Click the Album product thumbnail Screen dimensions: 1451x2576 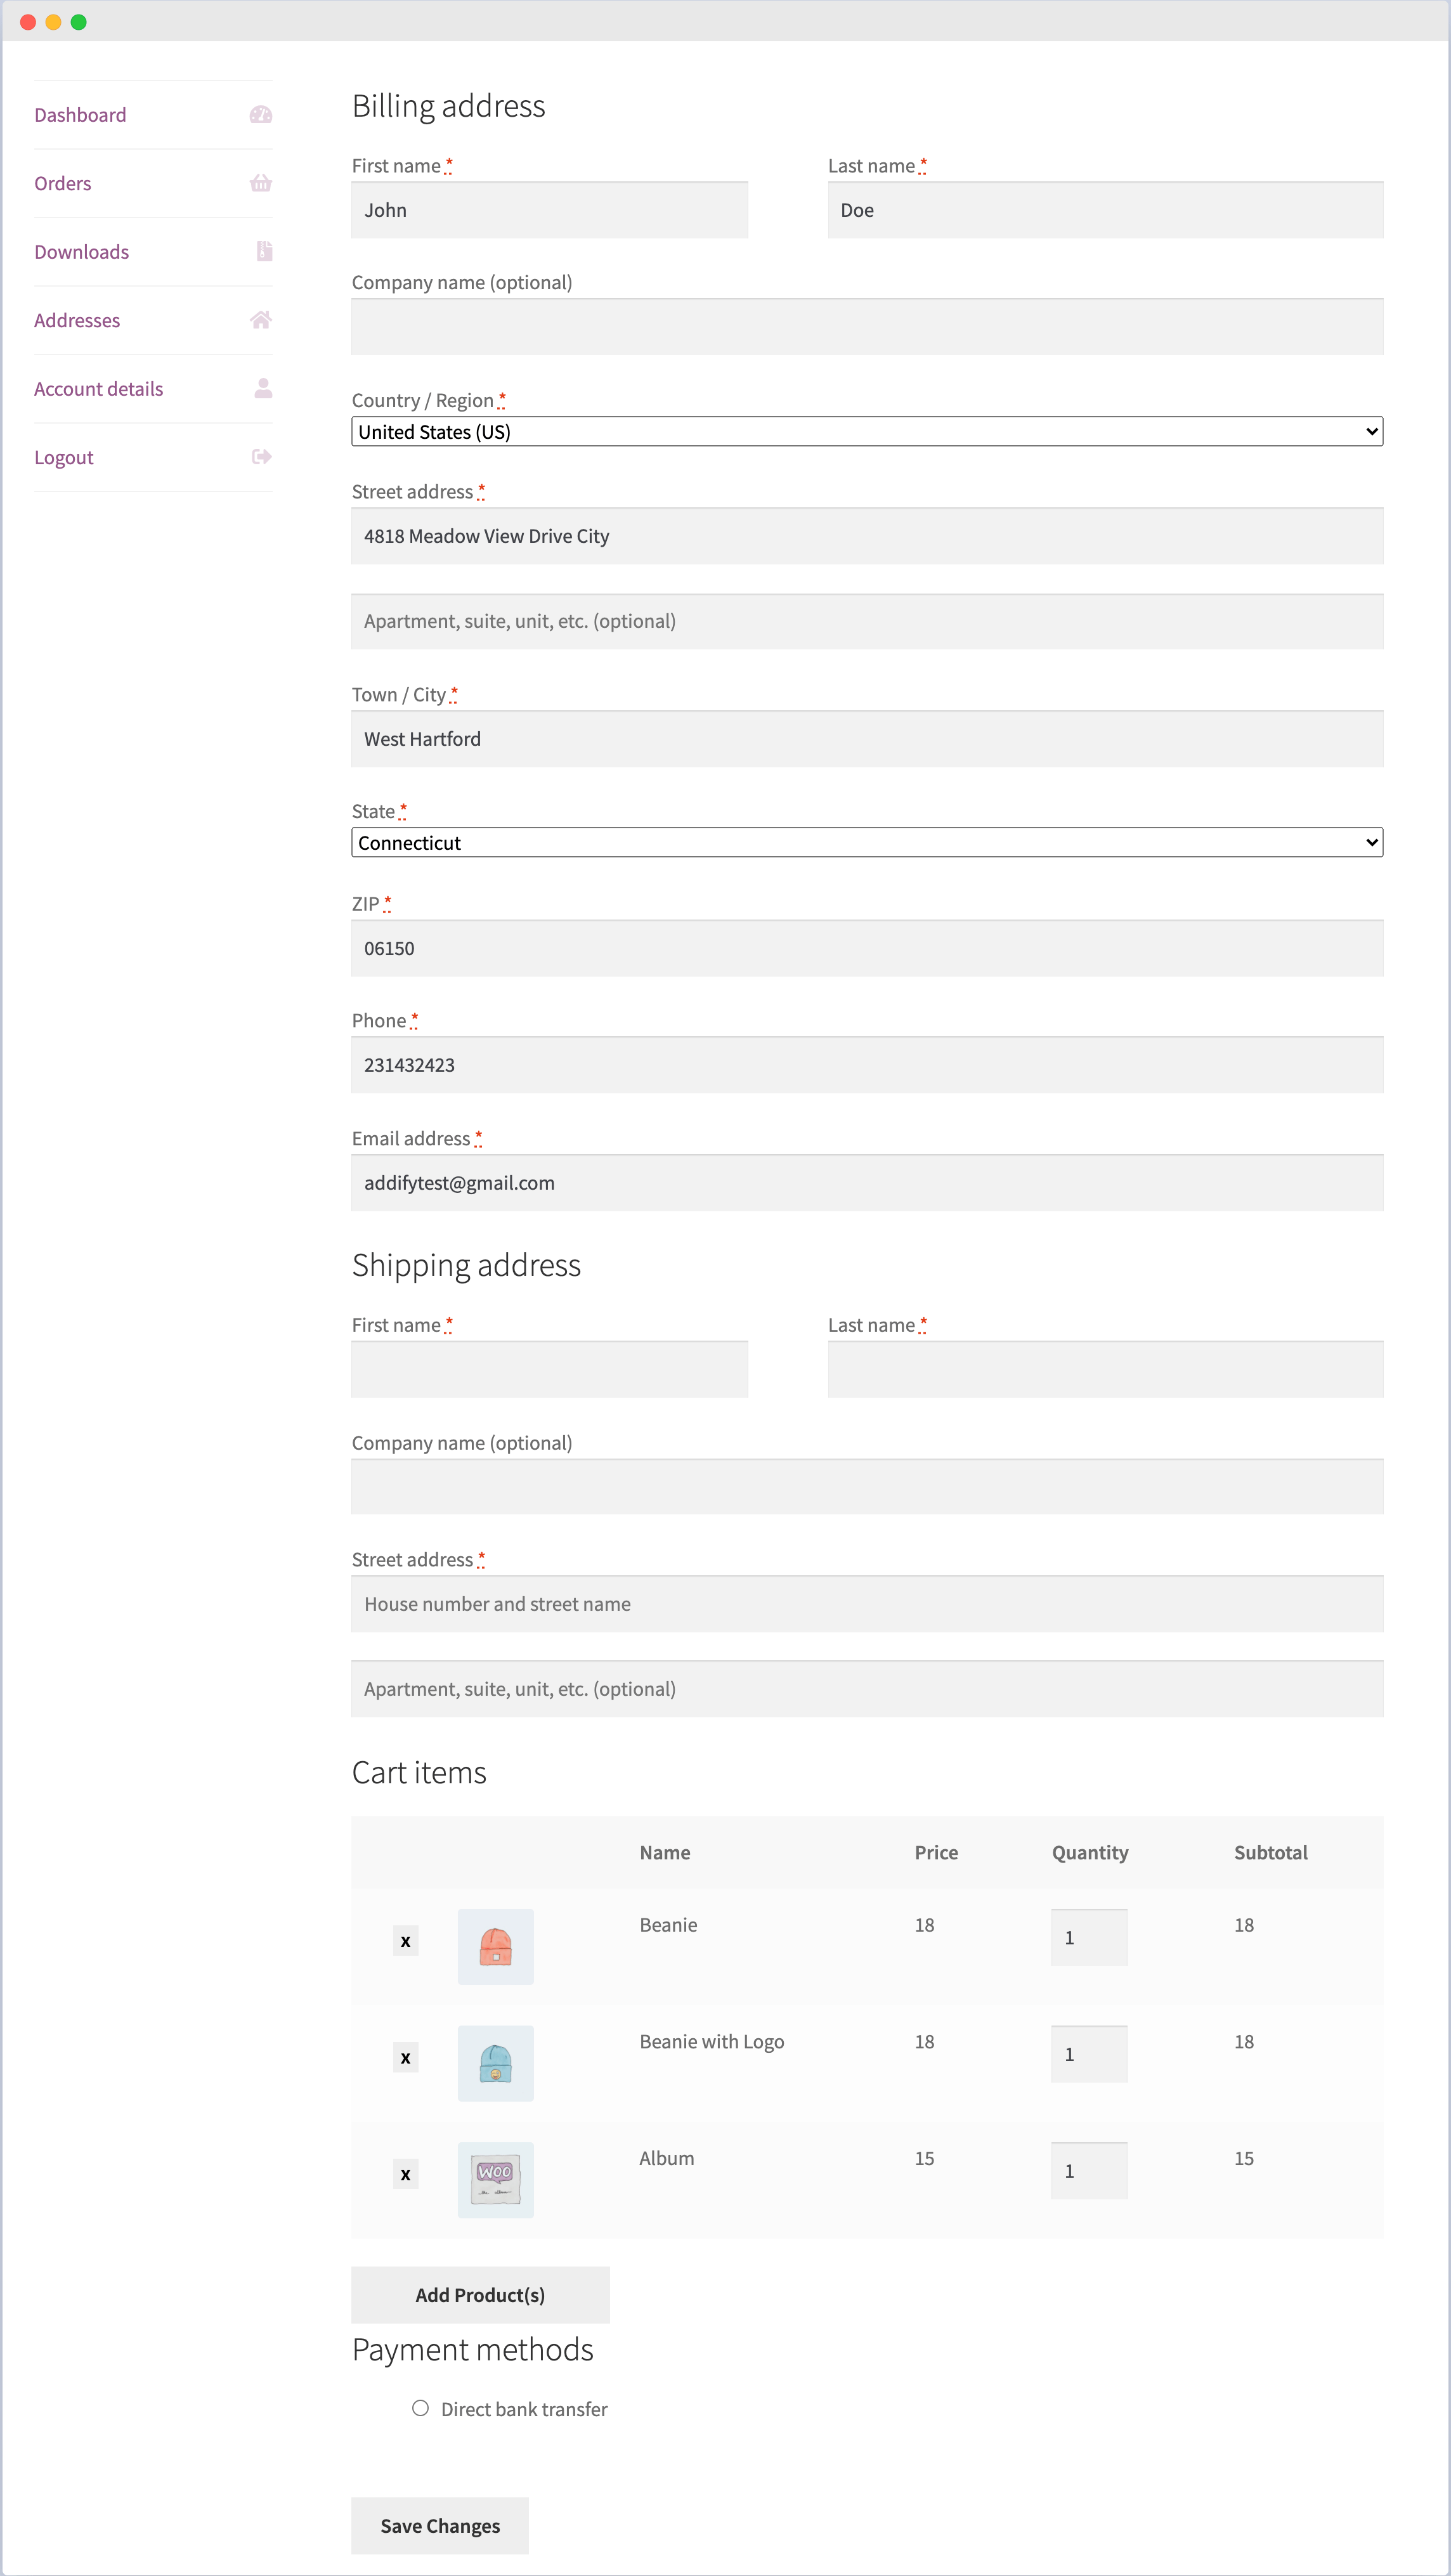click(496, 2180)
